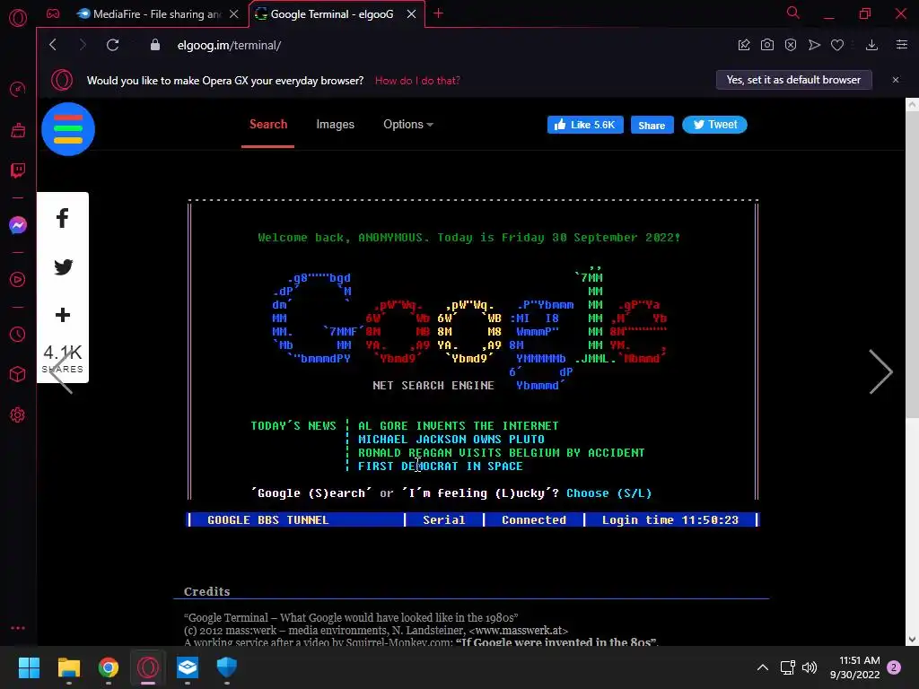
Task: Click 'AL GORE INVENTS THE INTERNET' headline
Action: [459, 426]
